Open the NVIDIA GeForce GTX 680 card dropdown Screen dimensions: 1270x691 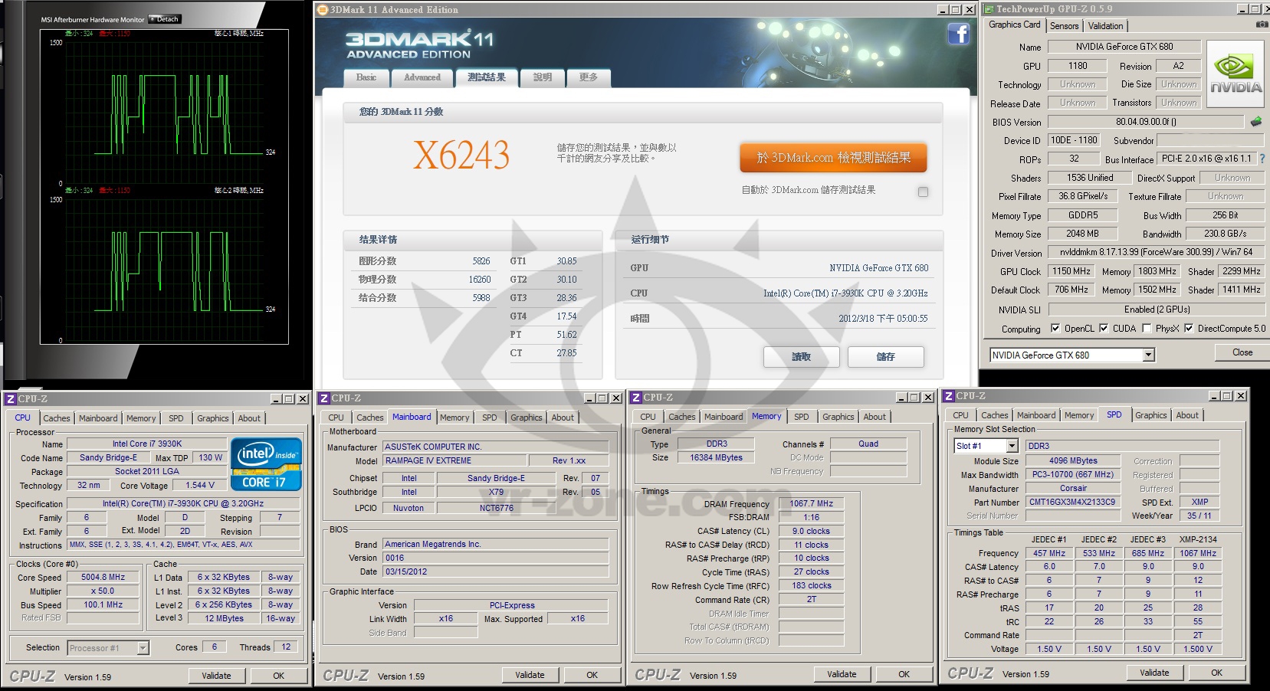click(1148, 355)
